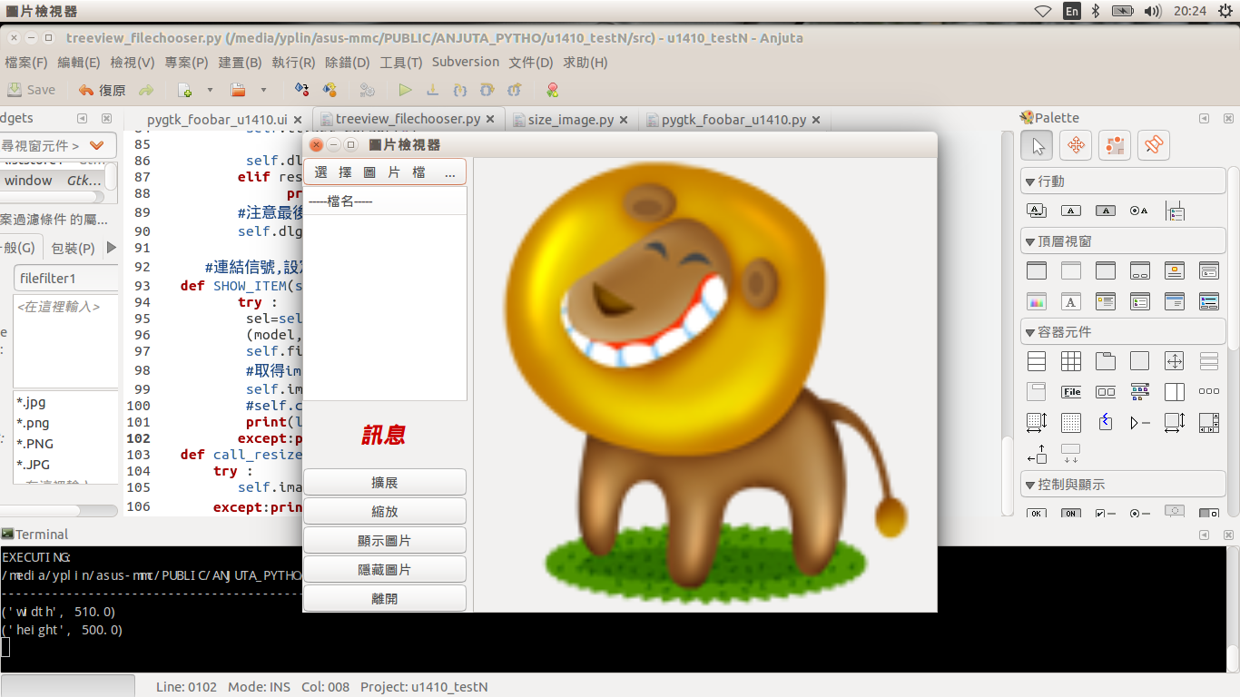Viewport: 1240px width, 697px height.
Task: Click the Step Into download-arrow icon
Action: click(432, 90)
